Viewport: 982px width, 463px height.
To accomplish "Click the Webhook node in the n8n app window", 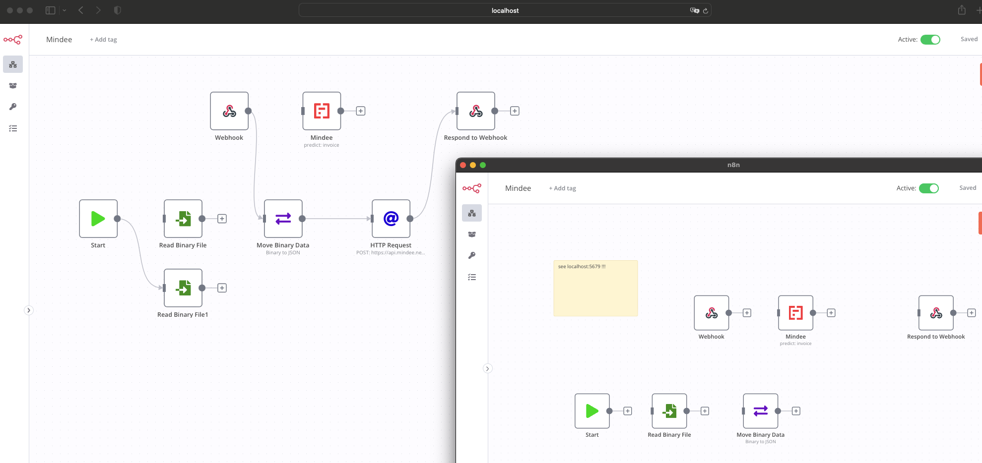I will pos(712,313).
